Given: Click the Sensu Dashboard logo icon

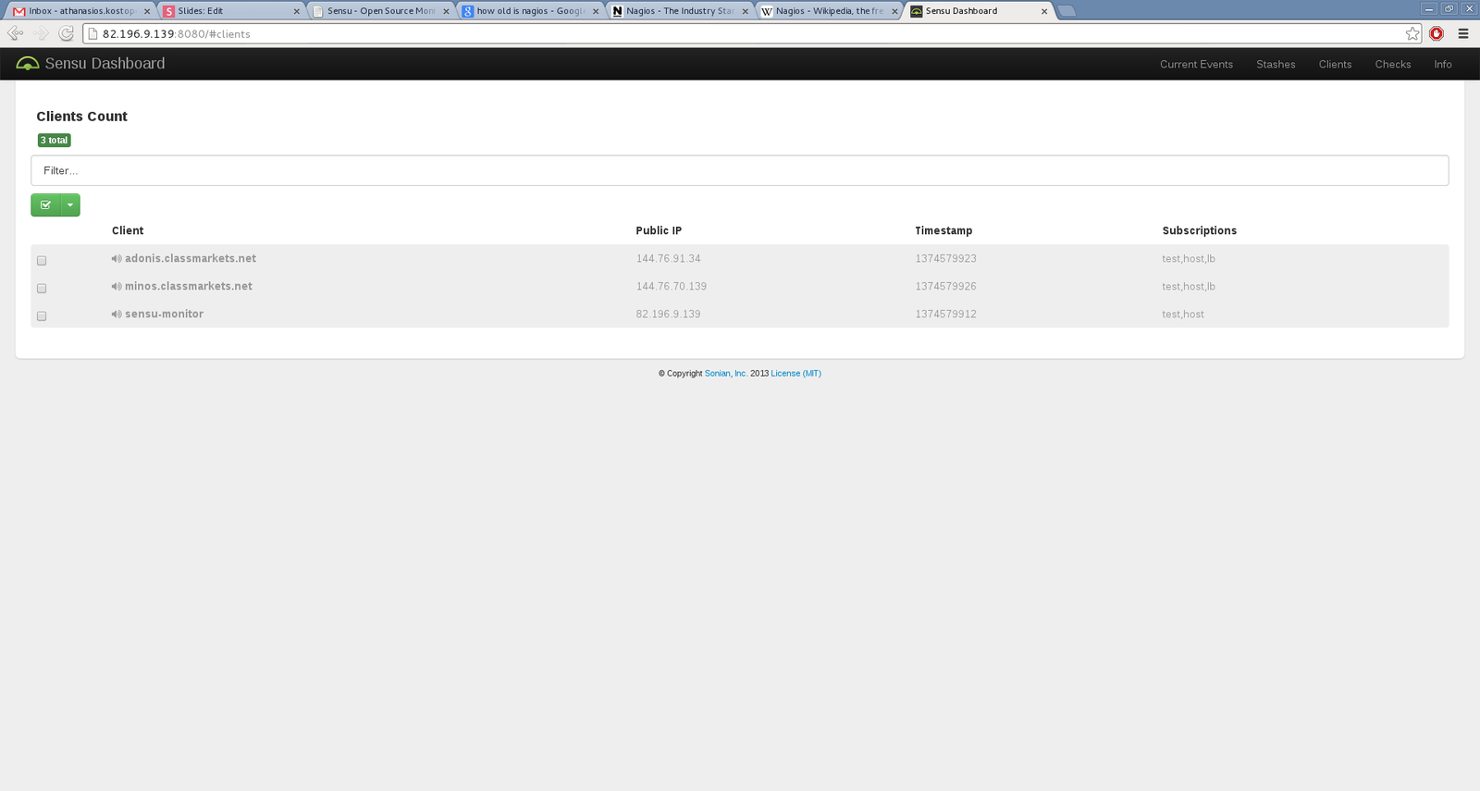Looking at the screenshot, I should coord(28,64).
